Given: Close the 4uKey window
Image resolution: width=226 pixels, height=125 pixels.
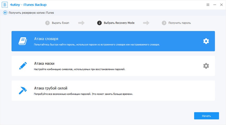Looking at the screenshot, I should pos(221,5).
